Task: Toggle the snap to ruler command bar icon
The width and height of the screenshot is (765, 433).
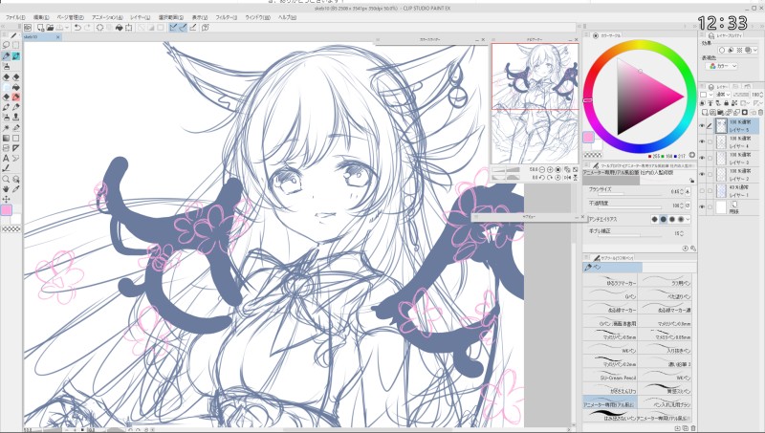Action: (173, 28)
